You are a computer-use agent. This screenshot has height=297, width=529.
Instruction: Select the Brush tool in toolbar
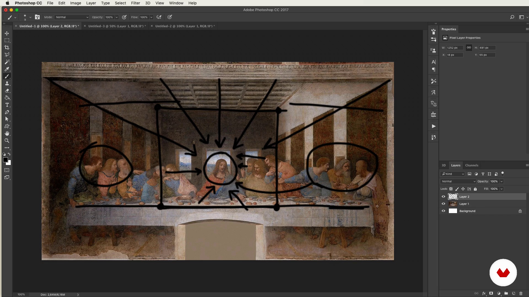tap(7, 76)
